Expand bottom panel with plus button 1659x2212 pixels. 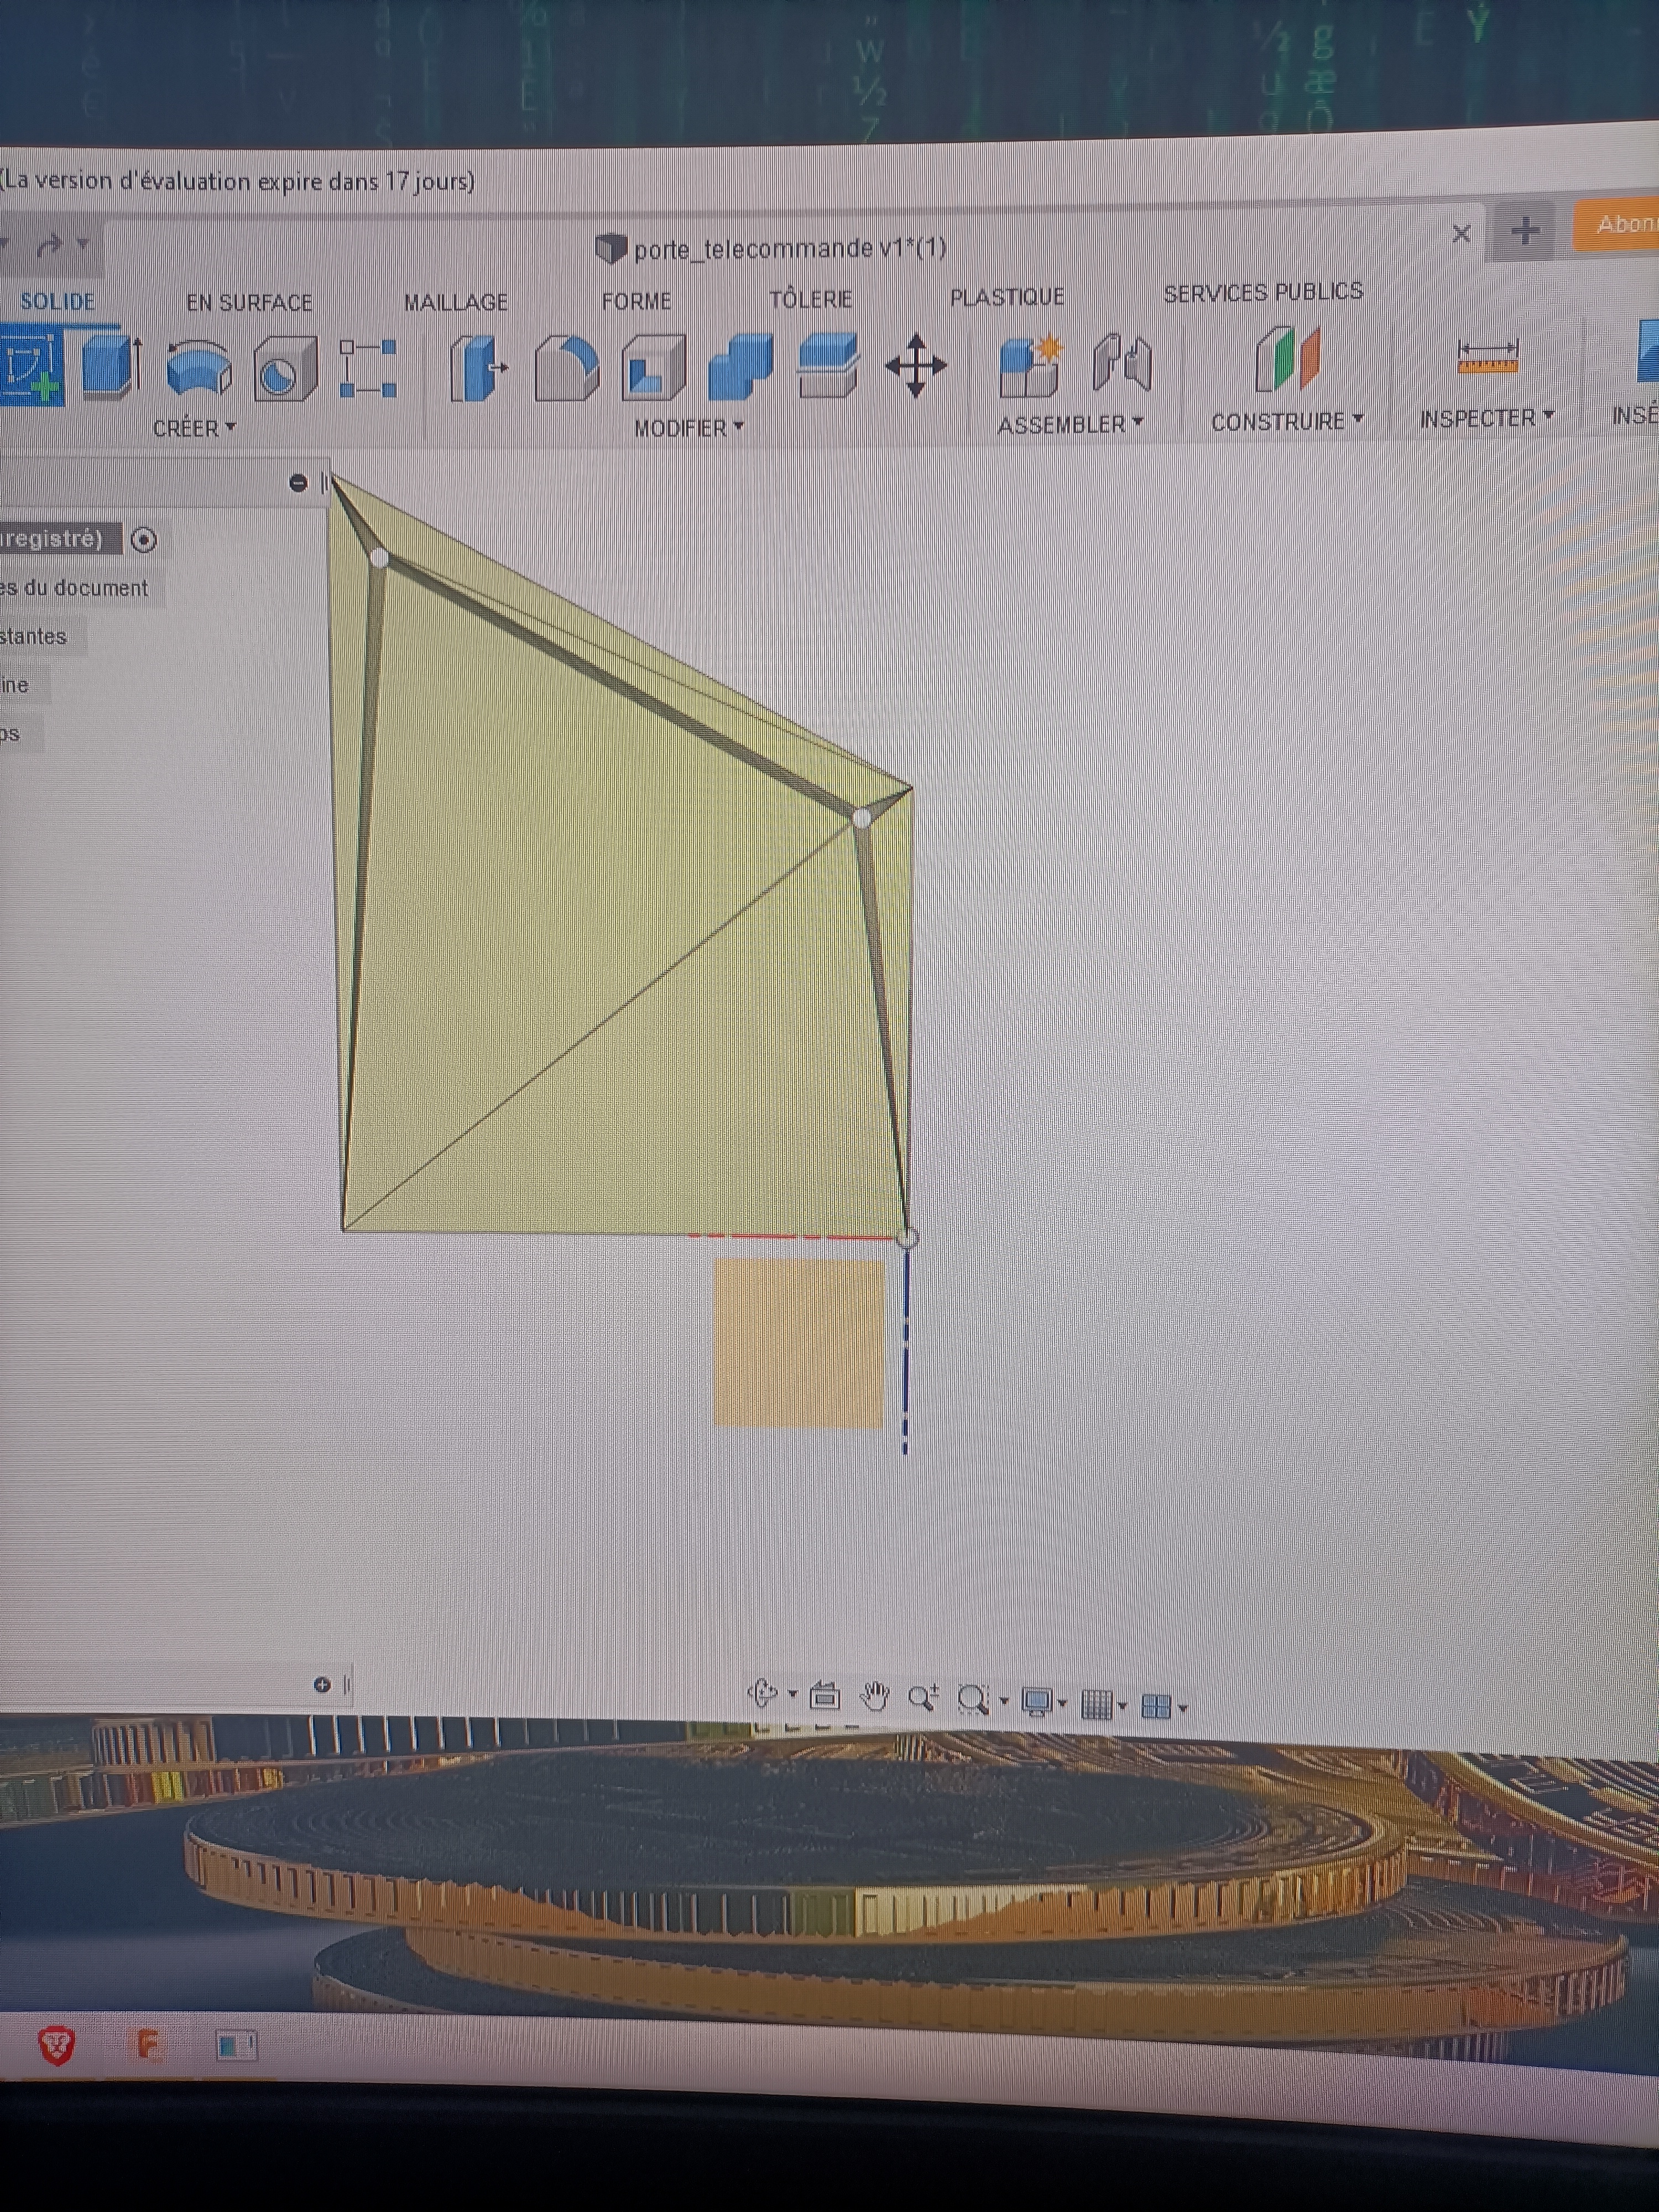coord(322,1685)
